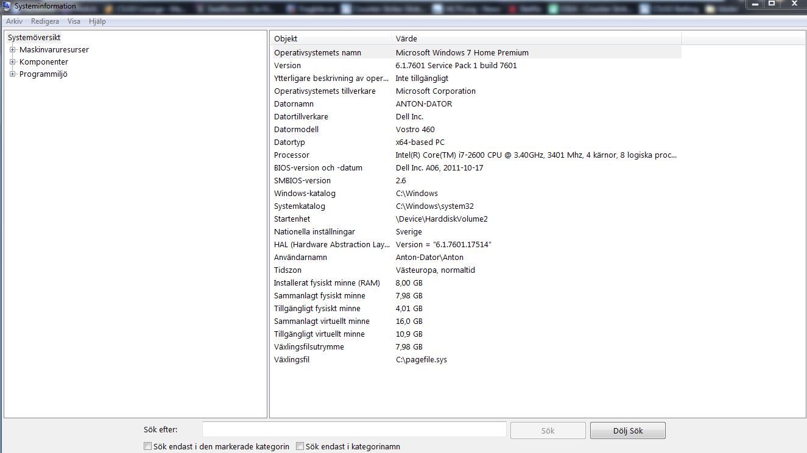Open the Hjälp menu
This screenshot has width=807, height=453.
(x=97, y=21)
